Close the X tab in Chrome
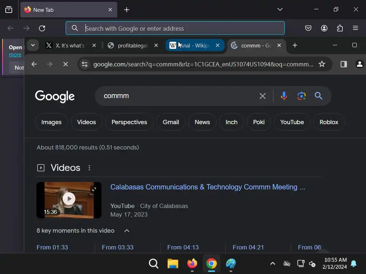The height and width of the screenshot is (274, 366). tap(94, 45)
